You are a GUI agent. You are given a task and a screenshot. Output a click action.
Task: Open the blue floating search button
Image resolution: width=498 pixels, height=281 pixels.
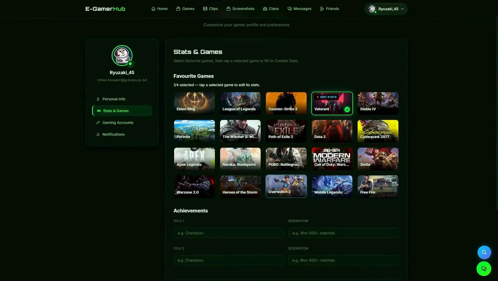point(484,252)
